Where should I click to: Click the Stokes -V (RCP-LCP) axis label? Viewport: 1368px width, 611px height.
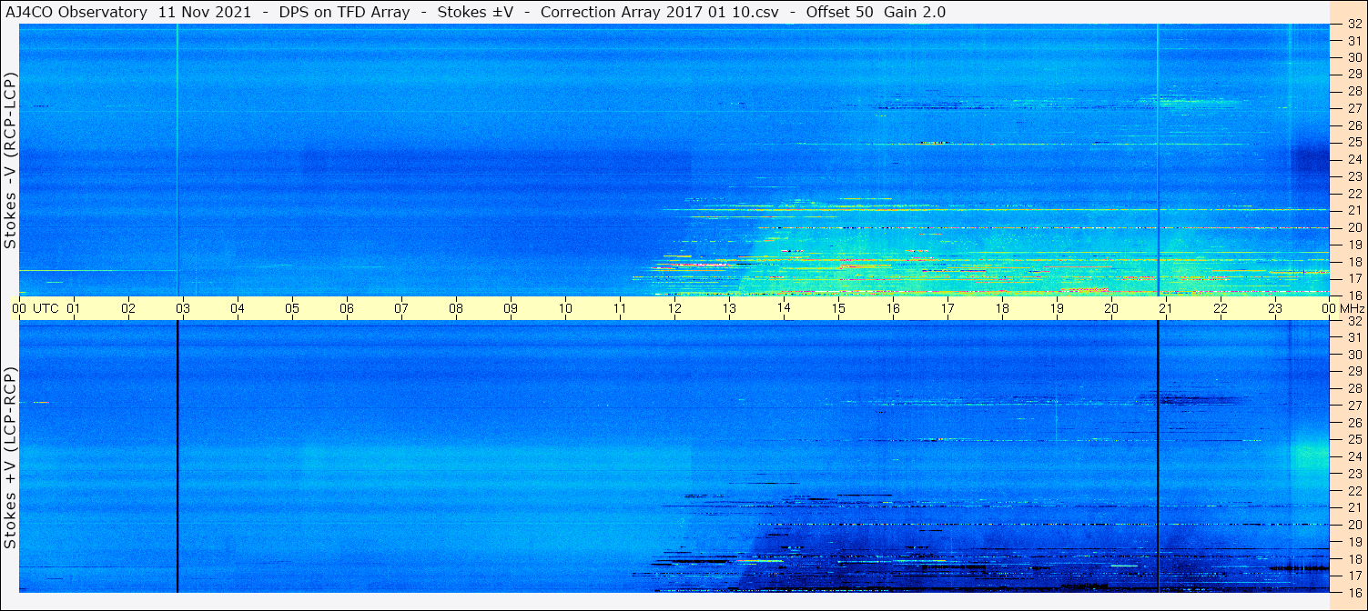11,161
